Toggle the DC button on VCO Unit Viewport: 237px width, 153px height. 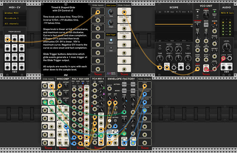(197, 17)
